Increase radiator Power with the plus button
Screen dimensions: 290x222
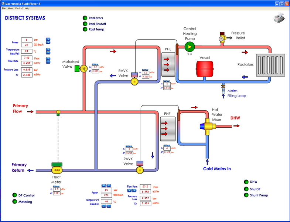click(48, 39)
